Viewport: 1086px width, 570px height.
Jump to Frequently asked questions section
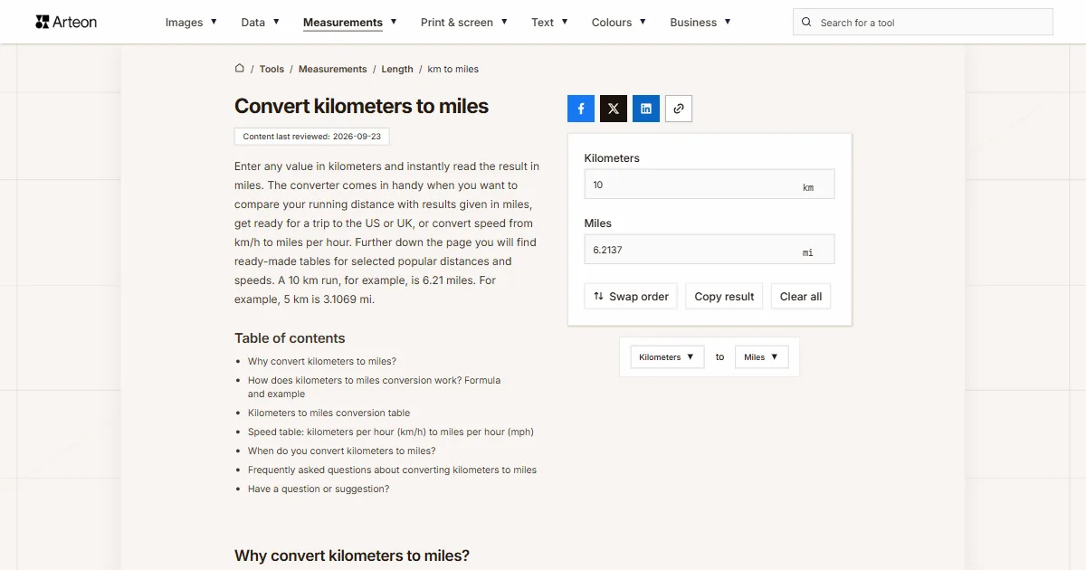392,470
